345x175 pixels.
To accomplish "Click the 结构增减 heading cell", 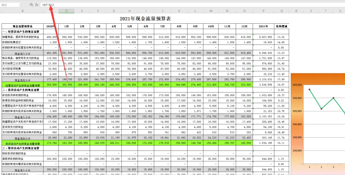I will click(282, 26).
